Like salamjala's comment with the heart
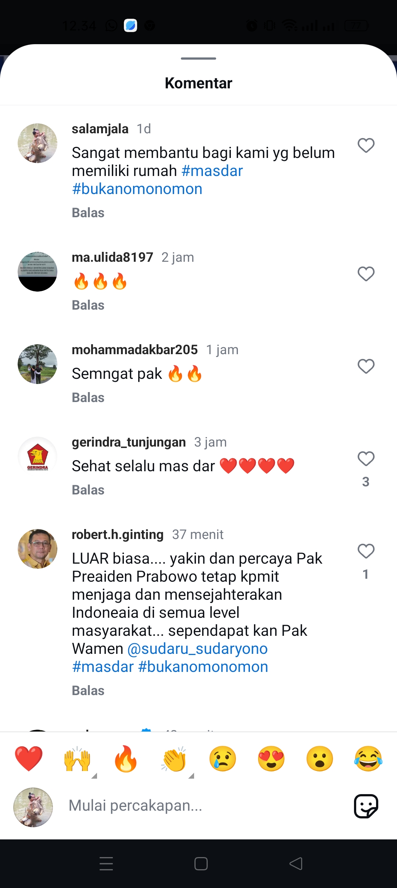This screenshot has height=888, width=397. (x=366, y=145)
